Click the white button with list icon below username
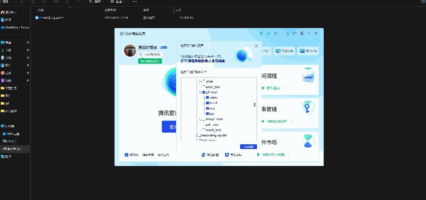This screenshot has height=200, width=426. tap(150, 55)
